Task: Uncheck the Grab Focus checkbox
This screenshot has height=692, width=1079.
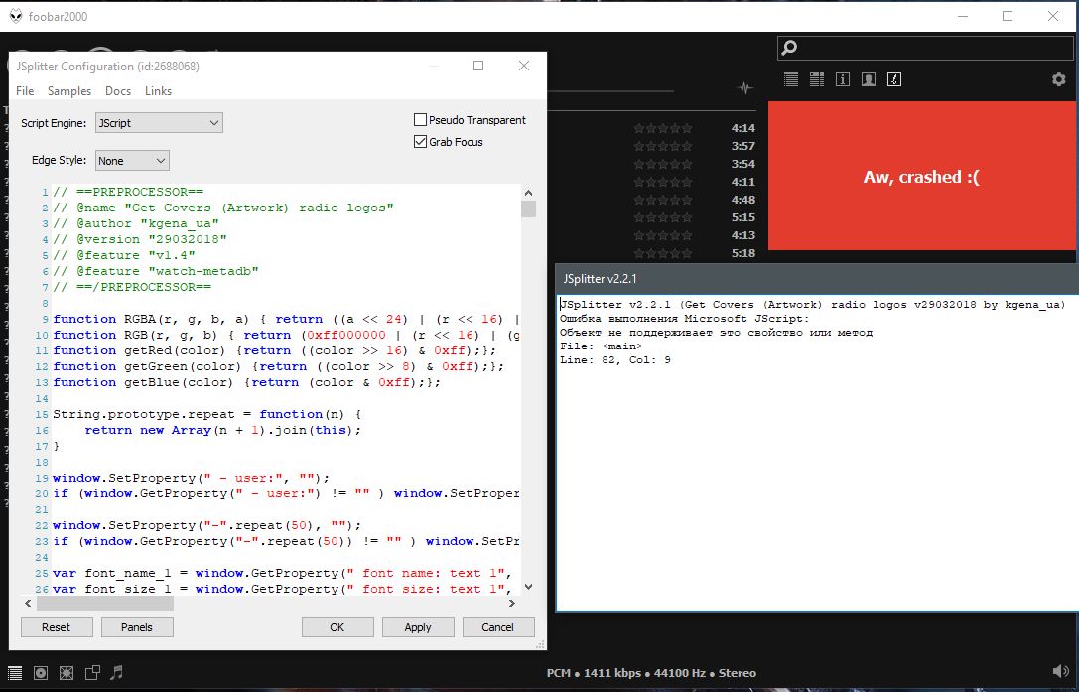Action: coord(420,142)
